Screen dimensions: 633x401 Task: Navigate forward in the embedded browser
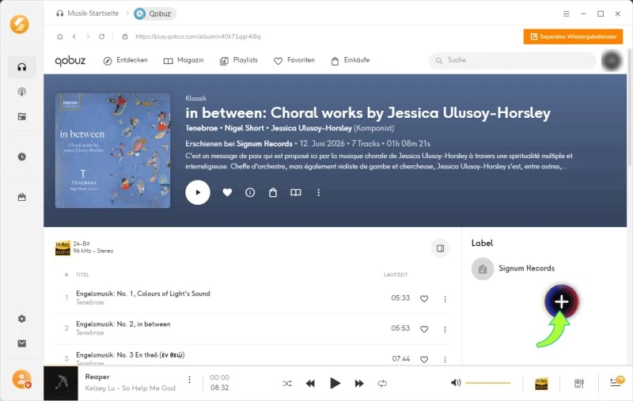[x=88, y=36]
